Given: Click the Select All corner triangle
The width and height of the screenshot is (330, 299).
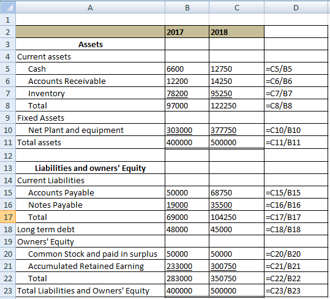Looking at the screenshot, I should tap(8, 7).
